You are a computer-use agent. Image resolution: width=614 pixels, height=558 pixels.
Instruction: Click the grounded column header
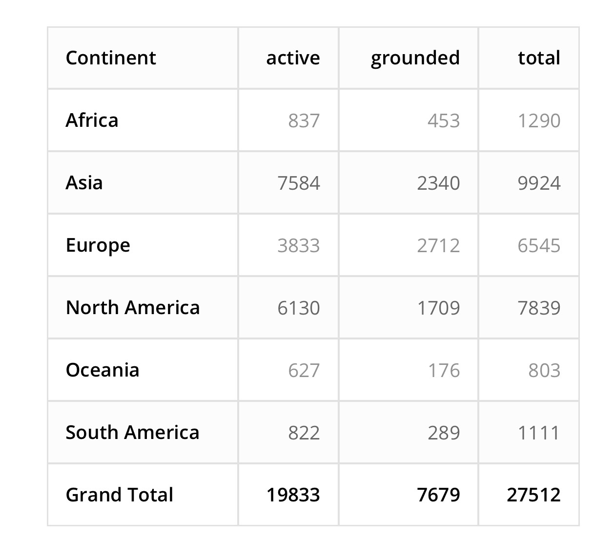pyautogui.click(x=415, y=58)
